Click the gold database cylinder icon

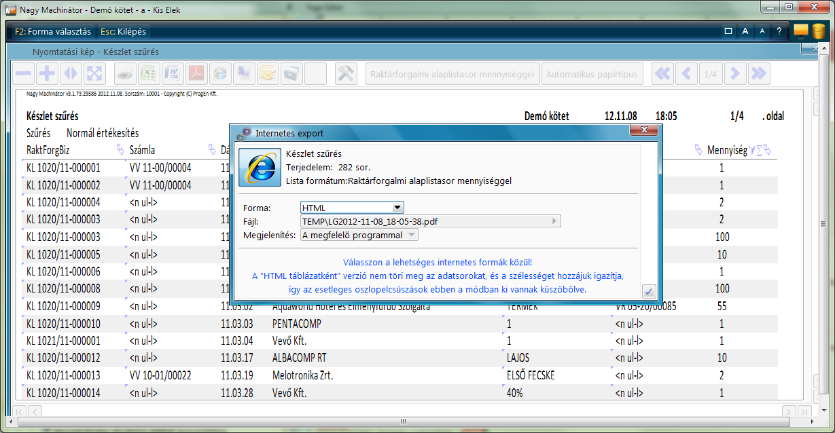[818, 31]
